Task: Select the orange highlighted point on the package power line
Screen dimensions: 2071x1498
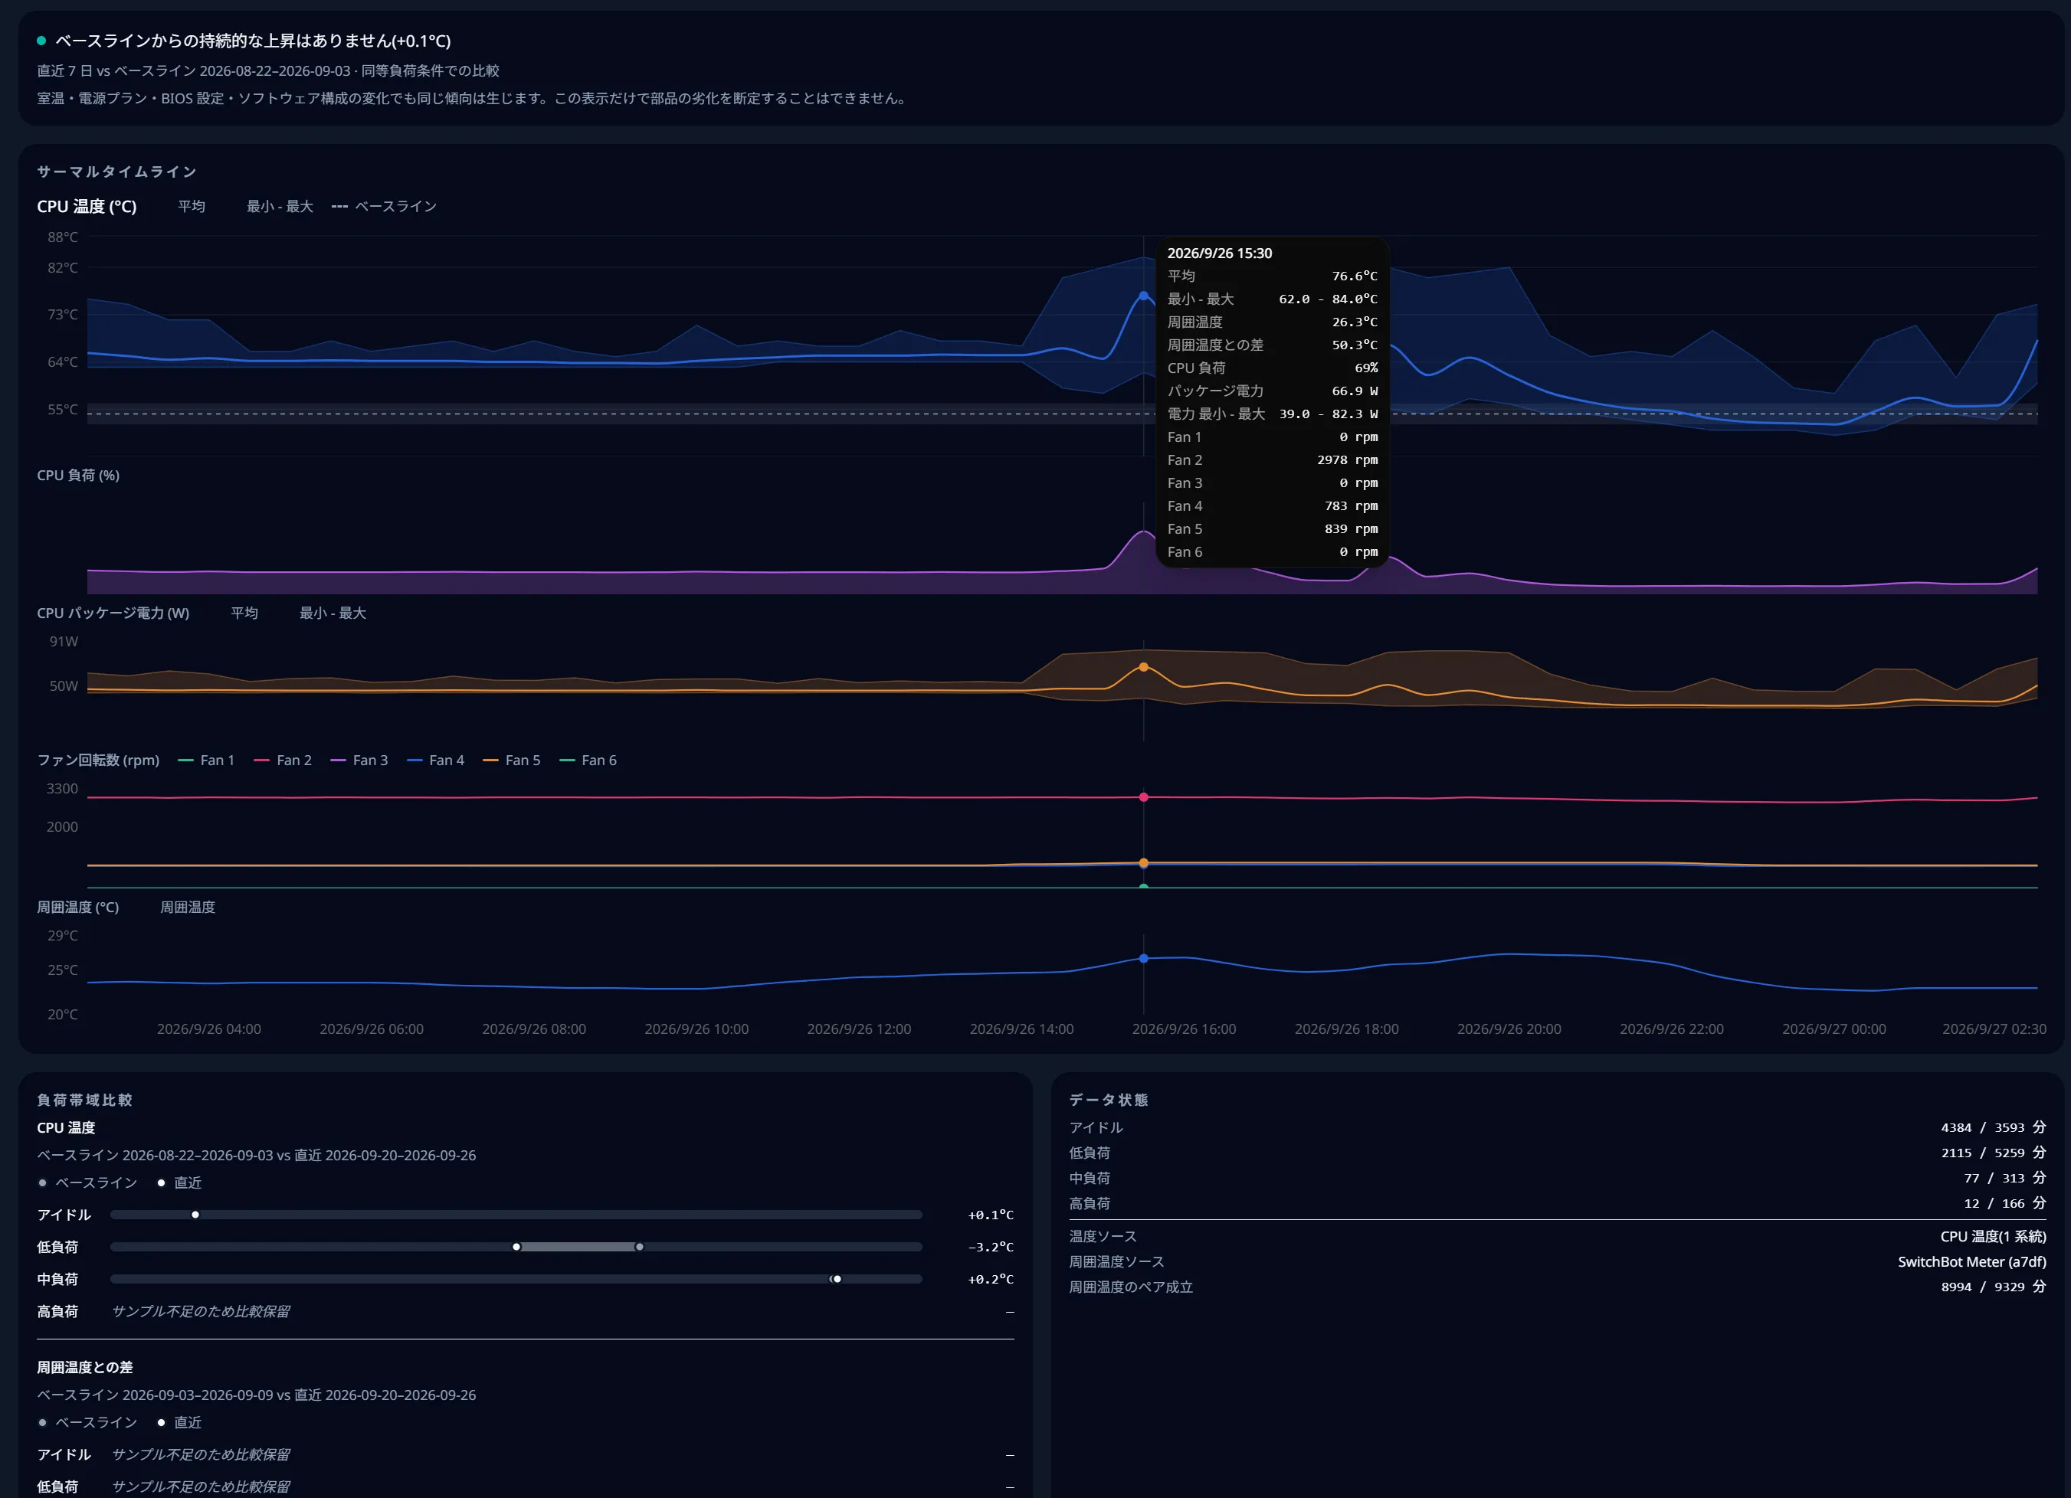Action: click(1143, 667)
